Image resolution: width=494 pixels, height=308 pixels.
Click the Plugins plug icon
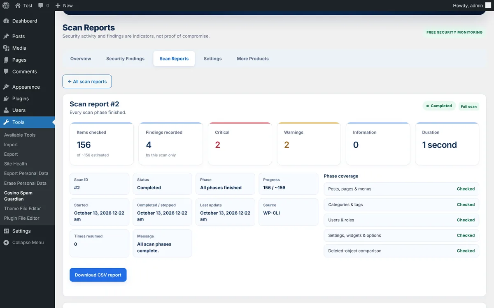(x=6, y=99)
